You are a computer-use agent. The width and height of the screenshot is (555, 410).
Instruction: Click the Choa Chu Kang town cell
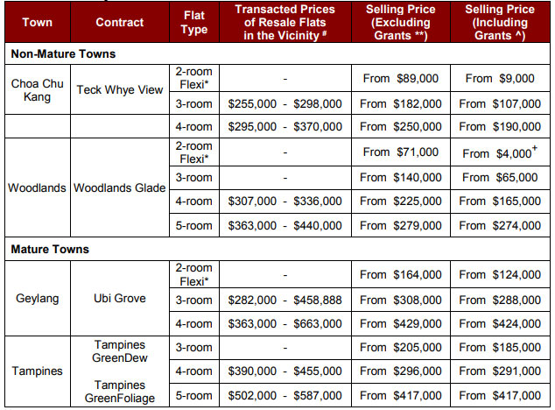(37, 89)
